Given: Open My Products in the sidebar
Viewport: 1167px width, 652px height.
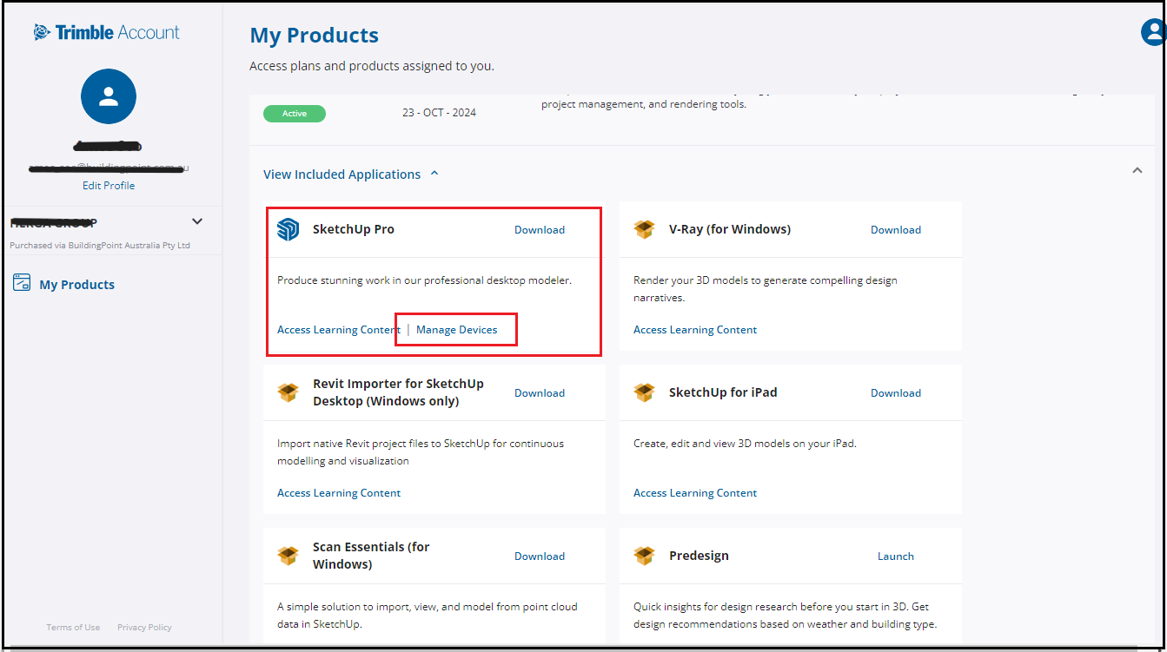Looking at the screenshot, I should pyautogui.click(x=76, y=285).
